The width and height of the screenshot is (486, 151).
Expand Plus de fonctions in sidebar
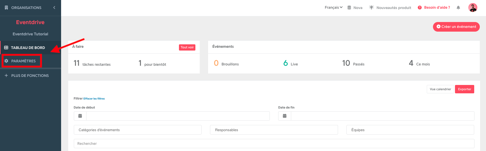tap(30, 76)
